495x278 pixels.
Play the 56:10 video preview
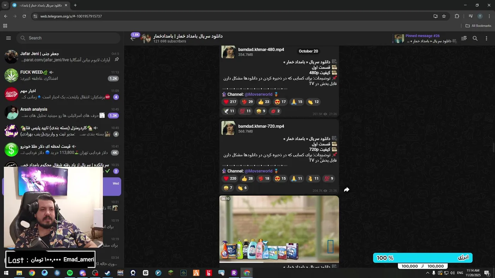click(x=279, y=229)
